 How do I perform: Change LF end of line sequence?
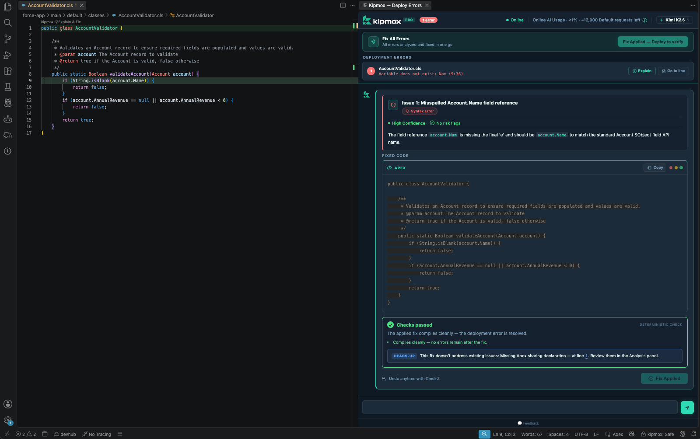(596, 434)
